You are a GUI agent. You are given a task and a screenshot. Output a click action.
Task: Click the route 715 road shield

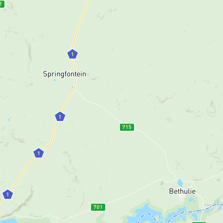127,127
